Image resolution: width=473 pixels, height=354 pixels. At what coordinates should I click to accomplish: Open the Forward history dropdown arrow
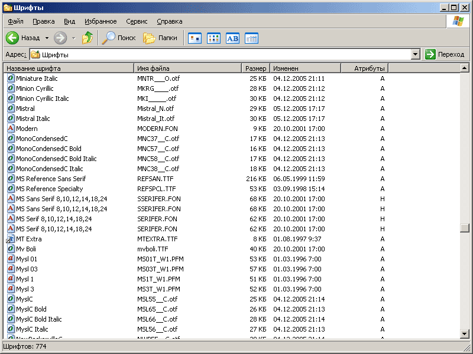click(x=73, y=38)
